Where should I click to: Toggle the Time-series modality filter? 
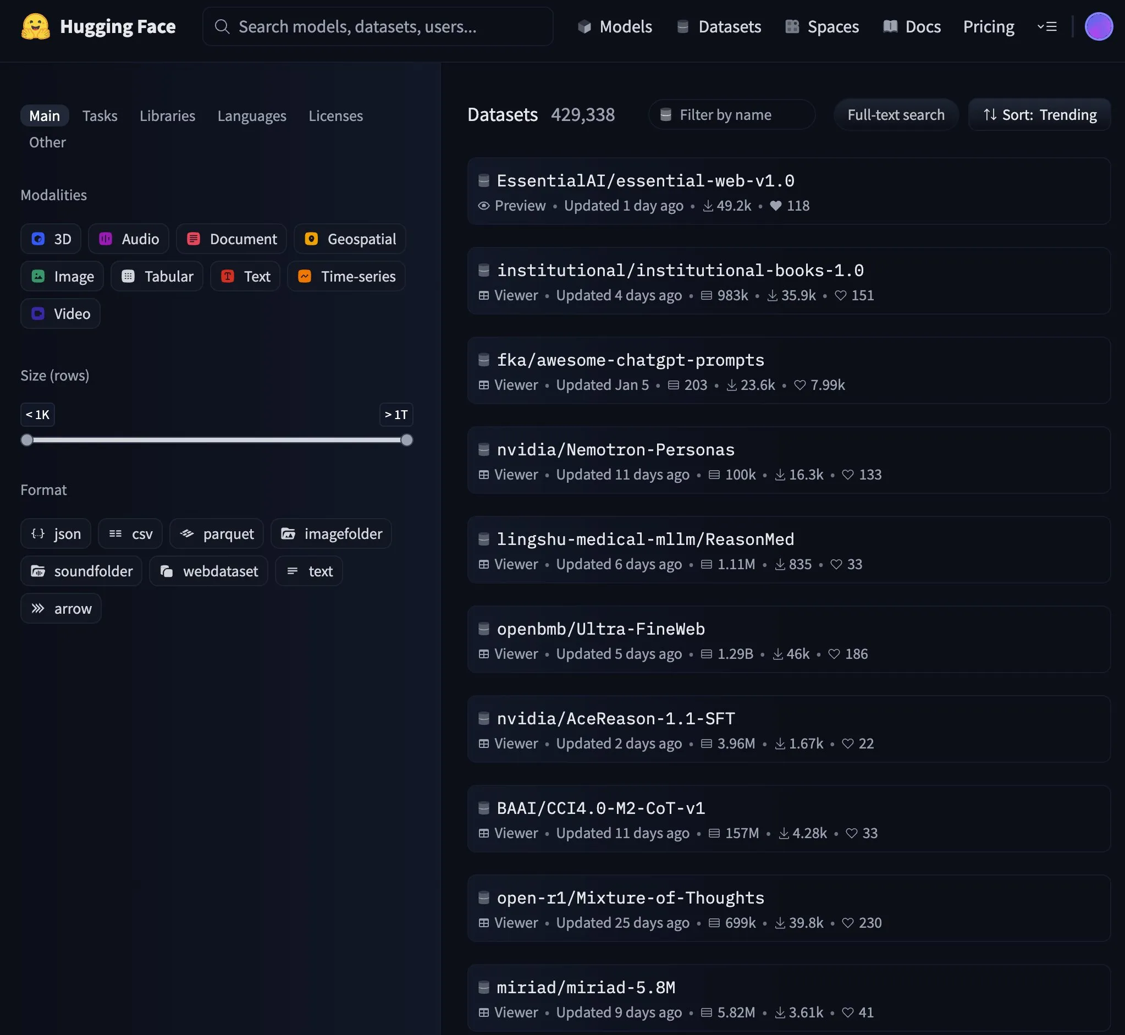346,276
